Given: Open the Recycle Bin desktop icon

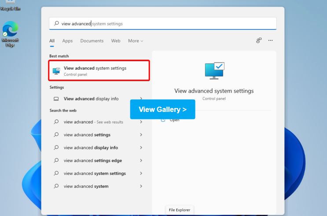Looking at the screenshot, I should [10, 6].
